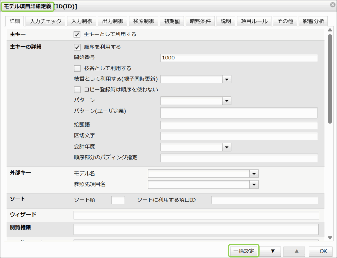Click scrollbar up arrow at top
337x258 pixels.
(330, 30)
